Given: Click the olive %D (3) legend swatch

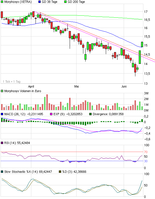Looking at the screenshot, I should (x=60, y=172).
